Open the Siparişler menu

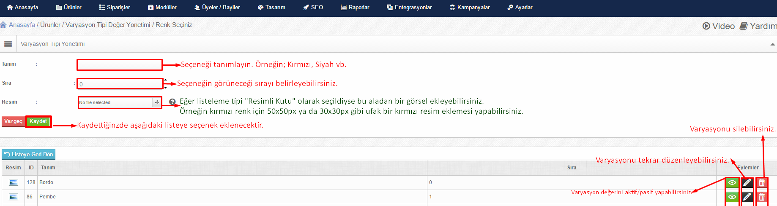click(x=115, y=7)
